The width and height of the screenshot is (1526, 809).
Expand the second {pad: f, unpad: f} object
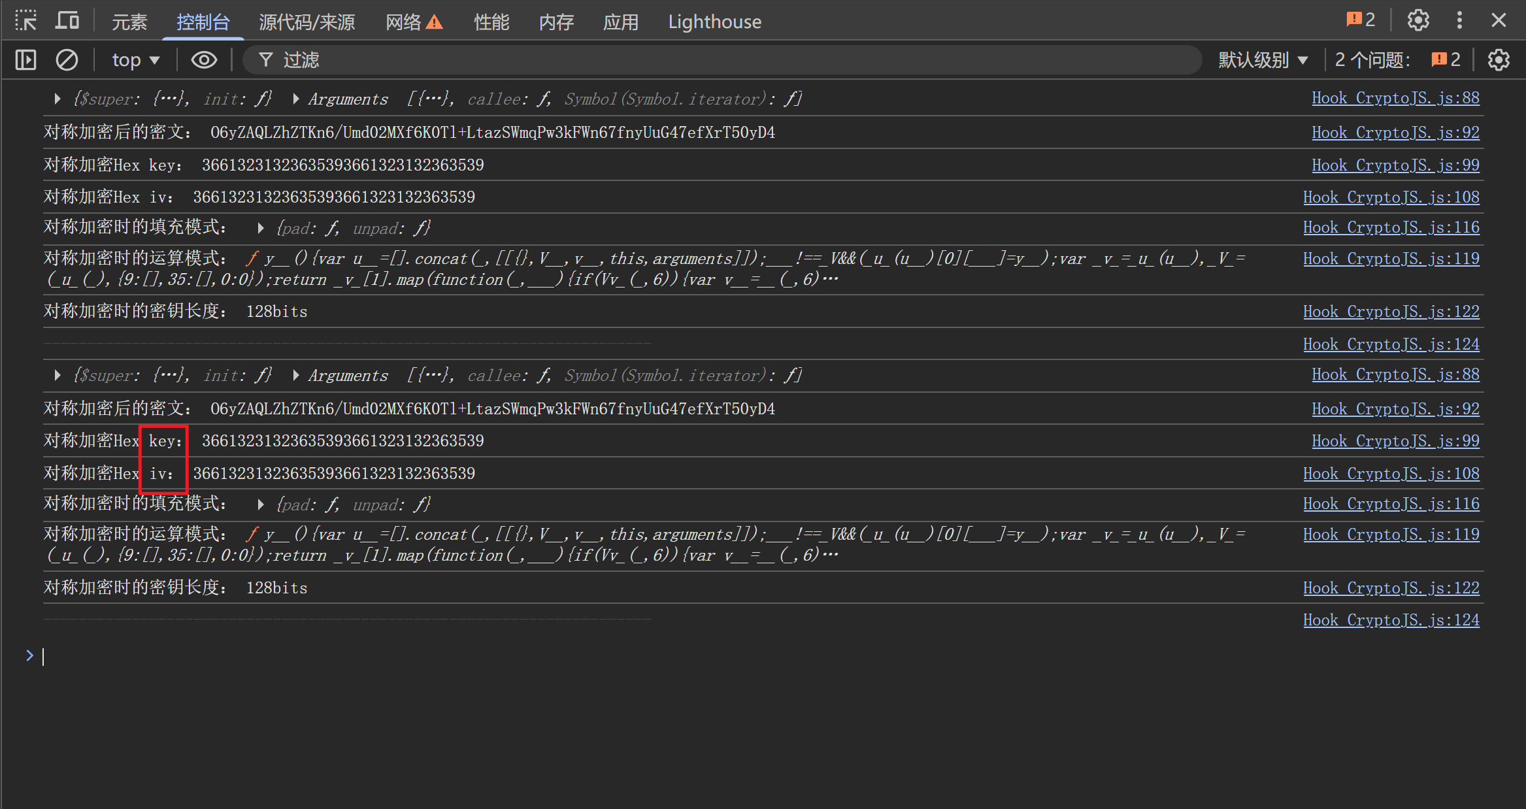[x=261, y=504]
